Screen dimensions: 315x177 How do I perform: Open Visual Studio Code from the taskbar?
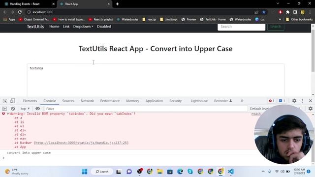[x=231, y=172]
